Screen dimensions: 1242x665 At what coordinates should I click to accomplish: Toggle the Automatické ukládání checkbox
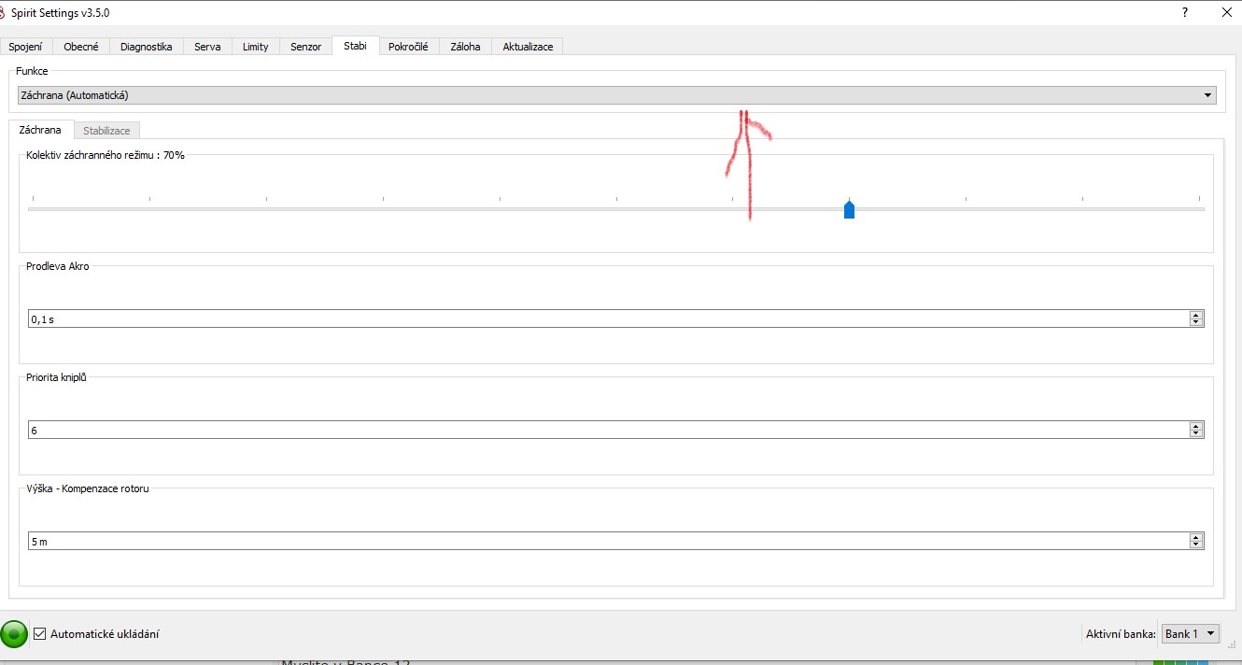(39, 634)
